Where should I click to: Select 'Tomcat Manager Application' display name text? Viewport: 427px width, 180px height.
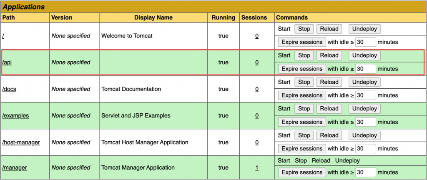point(138,167)
